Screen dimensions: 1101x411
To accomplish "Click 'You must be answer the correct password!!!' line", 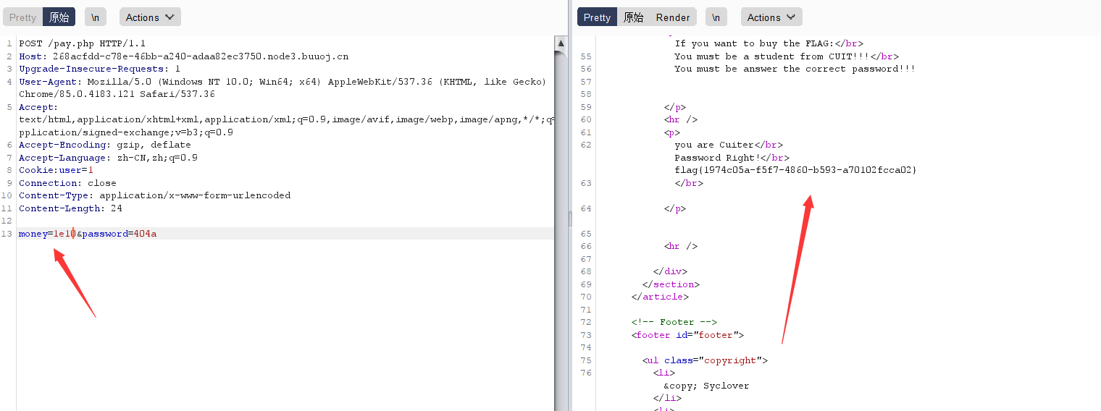I will click(795, 69).
